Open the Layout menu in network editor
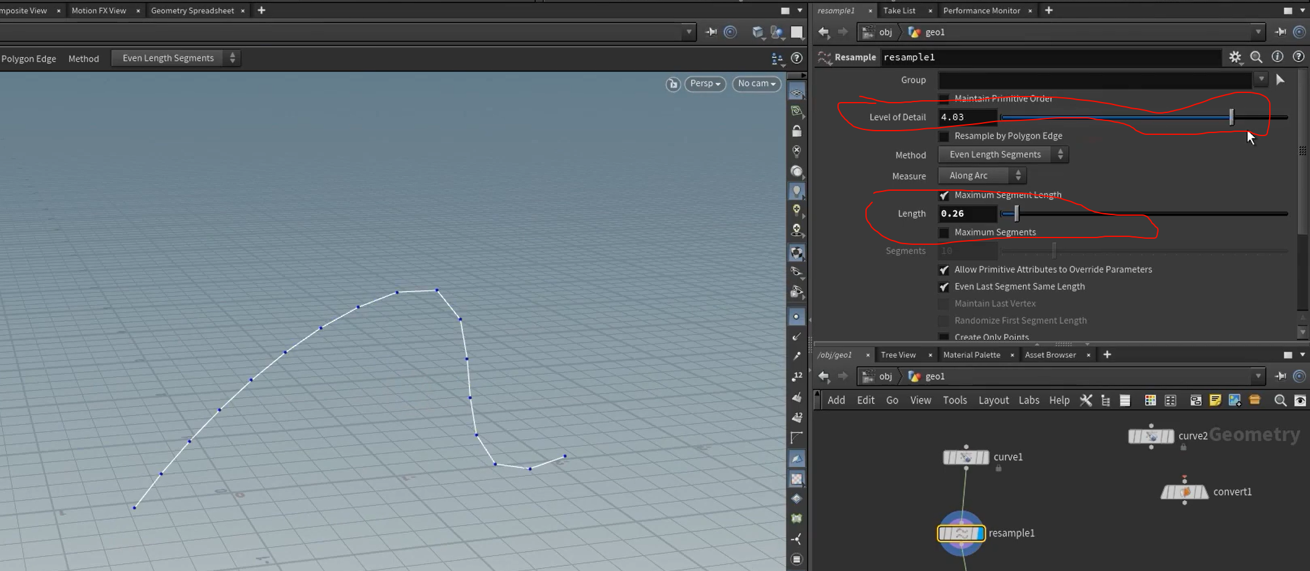Viewport: 1310px width, 571px height. [993, 400]
